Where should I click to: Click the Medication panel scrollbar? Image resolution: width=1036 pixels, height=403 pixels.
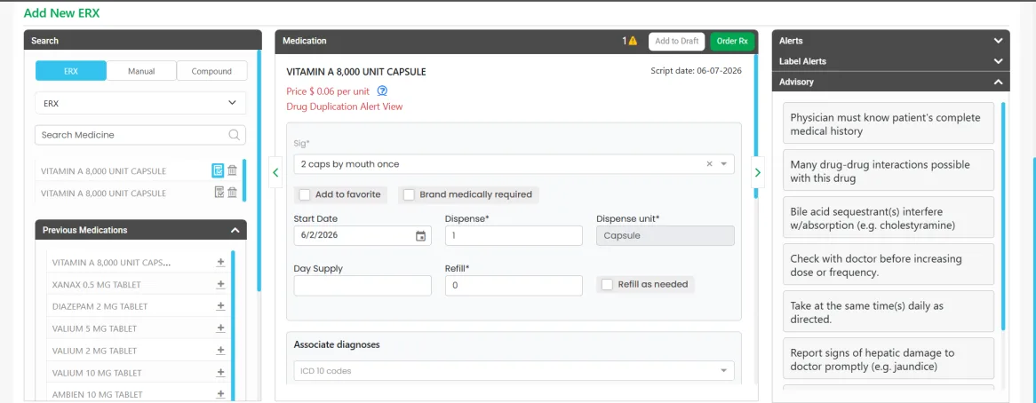pyautogui.click(x=756, y=125)
